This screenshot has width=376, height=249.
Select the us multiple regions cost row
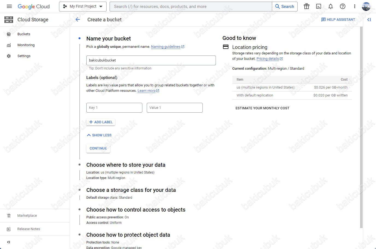[x=292, y=87]
